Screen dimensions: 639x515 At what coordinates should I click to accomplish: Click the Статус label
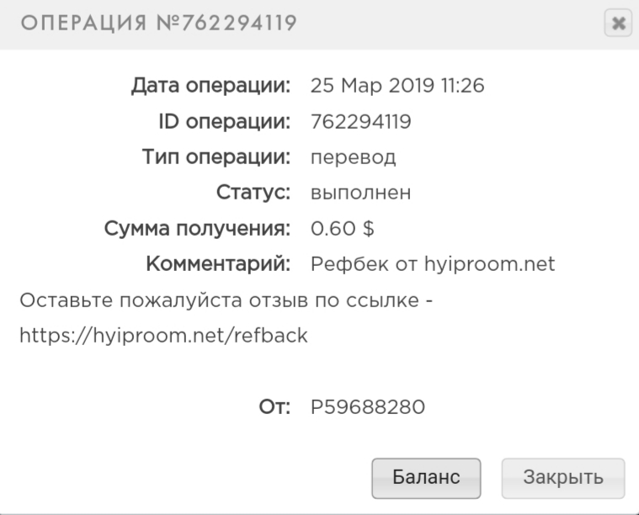(253, 194)
